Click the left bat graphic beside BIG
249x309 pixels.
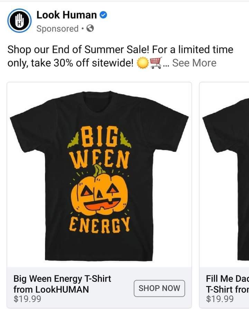tap(73, 140)
